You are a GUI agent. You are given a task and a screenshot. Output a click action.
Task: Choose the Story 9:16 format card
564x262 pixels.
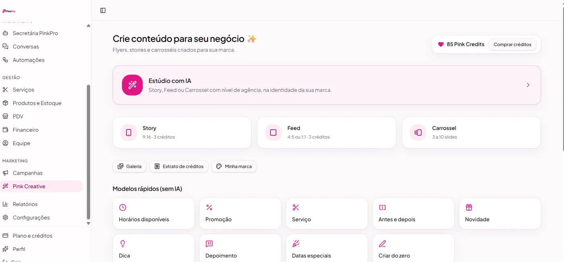tap(182, 132)
